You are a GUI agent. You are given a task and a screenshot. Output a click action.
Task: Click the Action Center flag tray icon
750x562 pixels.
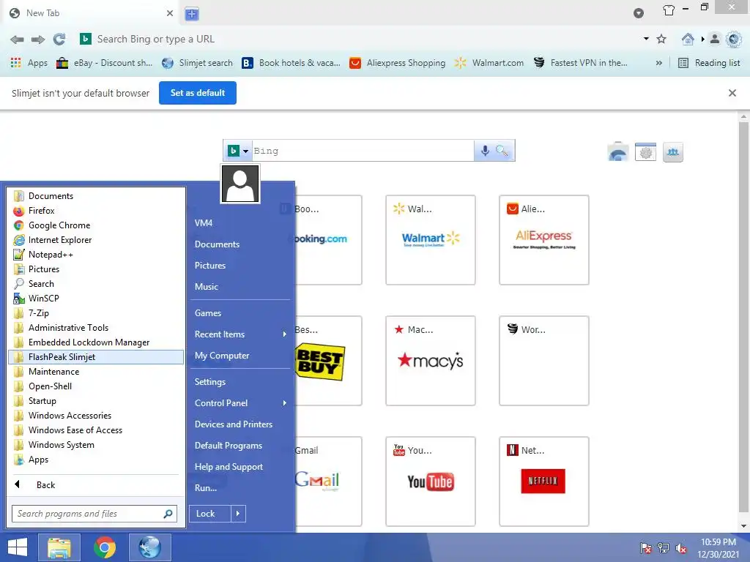[646, 549]
